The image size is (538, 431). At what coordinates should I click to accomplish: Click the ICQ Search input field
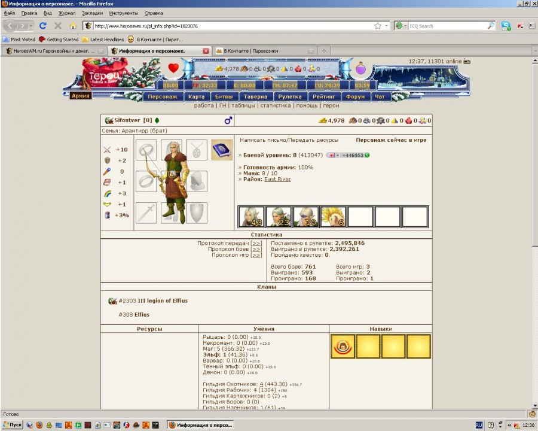click(x=448, y=26)
